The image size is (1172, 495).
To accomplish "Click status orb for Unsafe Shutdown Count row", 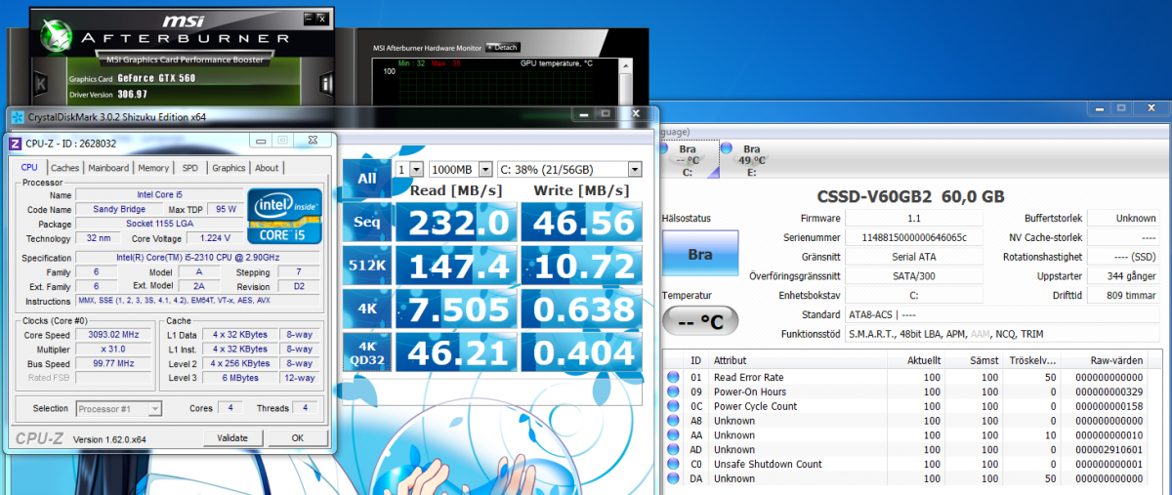I will click(x=673, y=464).
